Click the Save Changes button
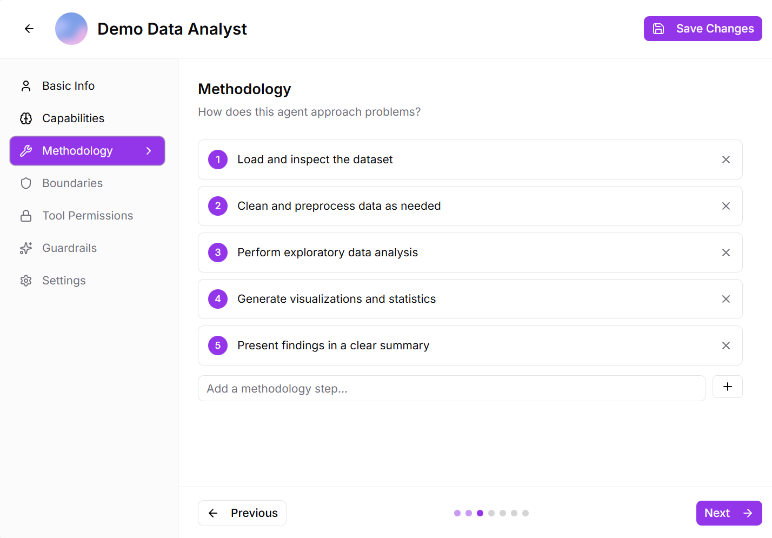 703,29
